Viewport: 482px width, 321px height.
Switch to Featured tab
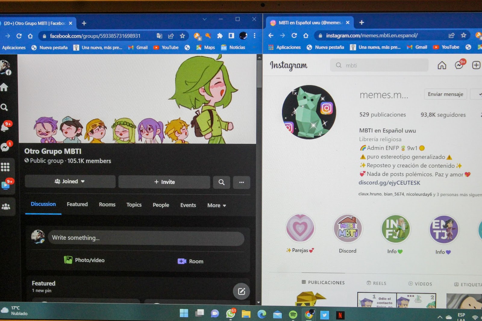tap(77, 204)
